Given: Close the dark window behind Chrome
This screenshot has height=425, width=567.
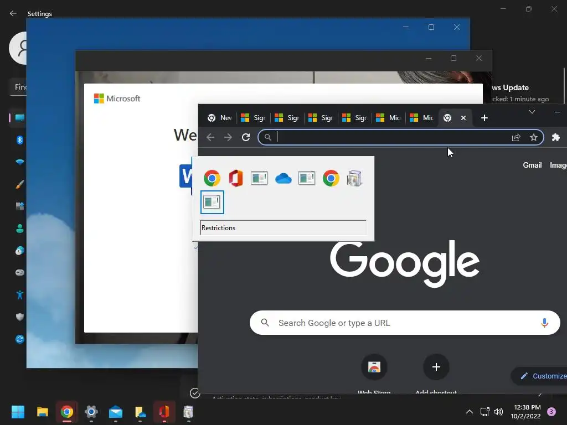Looking at the screenshot, I should point(479,58).
